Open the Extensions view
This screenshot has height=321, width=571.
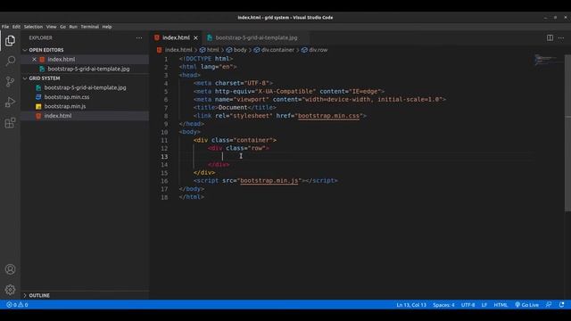coord(10,123)
